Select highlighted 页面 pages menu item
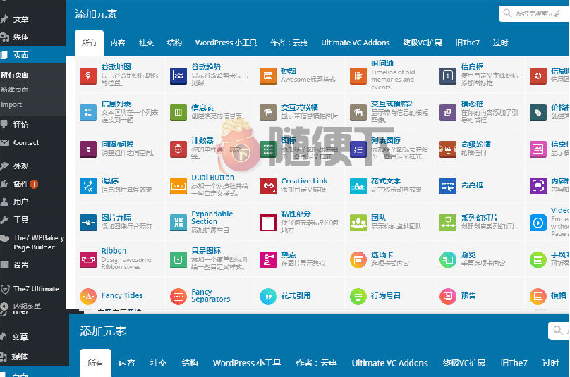Viewport: 570px width, 377px height. [x=32, y=55]
